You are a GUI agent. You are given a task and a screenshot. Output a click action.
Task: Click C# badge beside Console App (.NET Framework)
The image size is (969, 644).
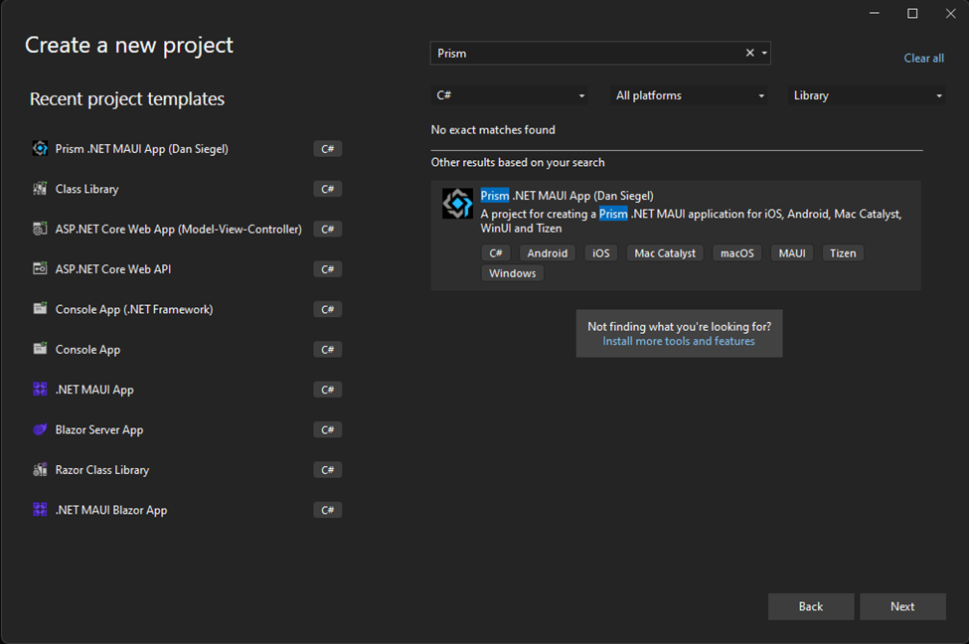coord(328,309)
